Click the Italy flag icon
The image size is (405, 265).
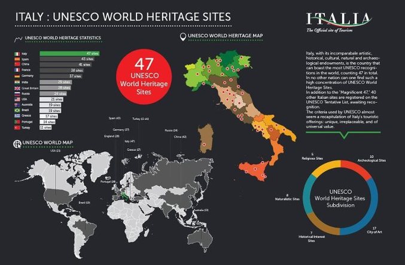(x=16, y=54)
